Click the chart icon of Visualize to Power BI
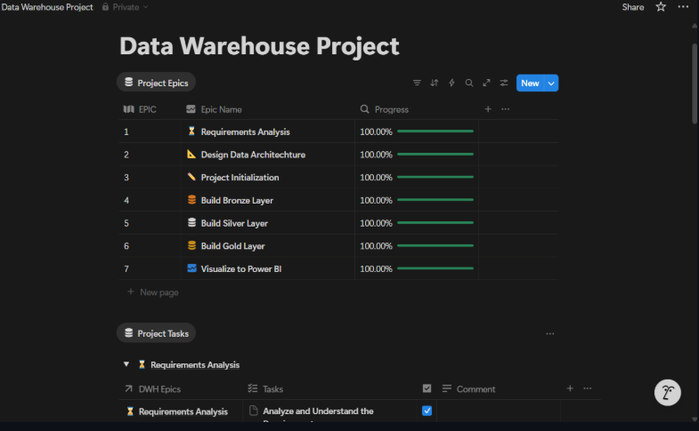This screenshot has width=699, height=431. 191,268
